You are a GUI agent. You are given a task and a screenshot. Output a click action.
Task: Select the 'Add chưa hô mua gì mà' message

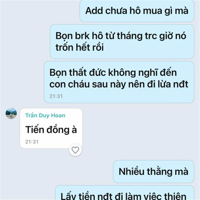pos(137,11)
